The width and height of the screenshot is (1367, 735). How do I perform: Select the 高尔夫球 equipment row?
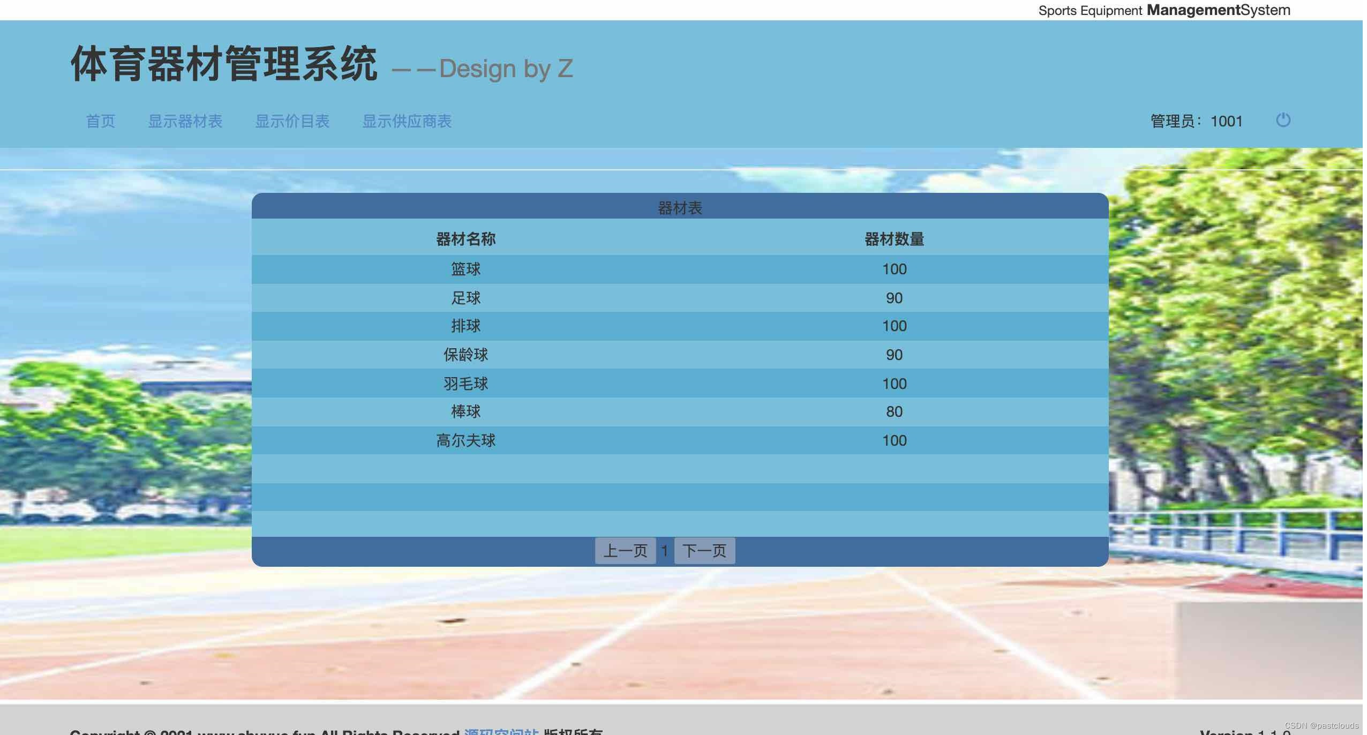point(465,440)
